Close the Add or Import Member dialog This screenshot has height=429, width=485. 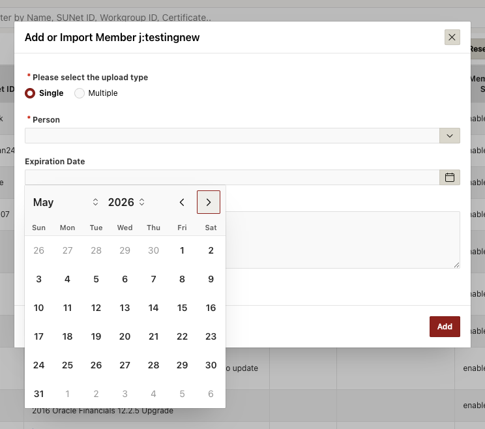coord(452,37)
